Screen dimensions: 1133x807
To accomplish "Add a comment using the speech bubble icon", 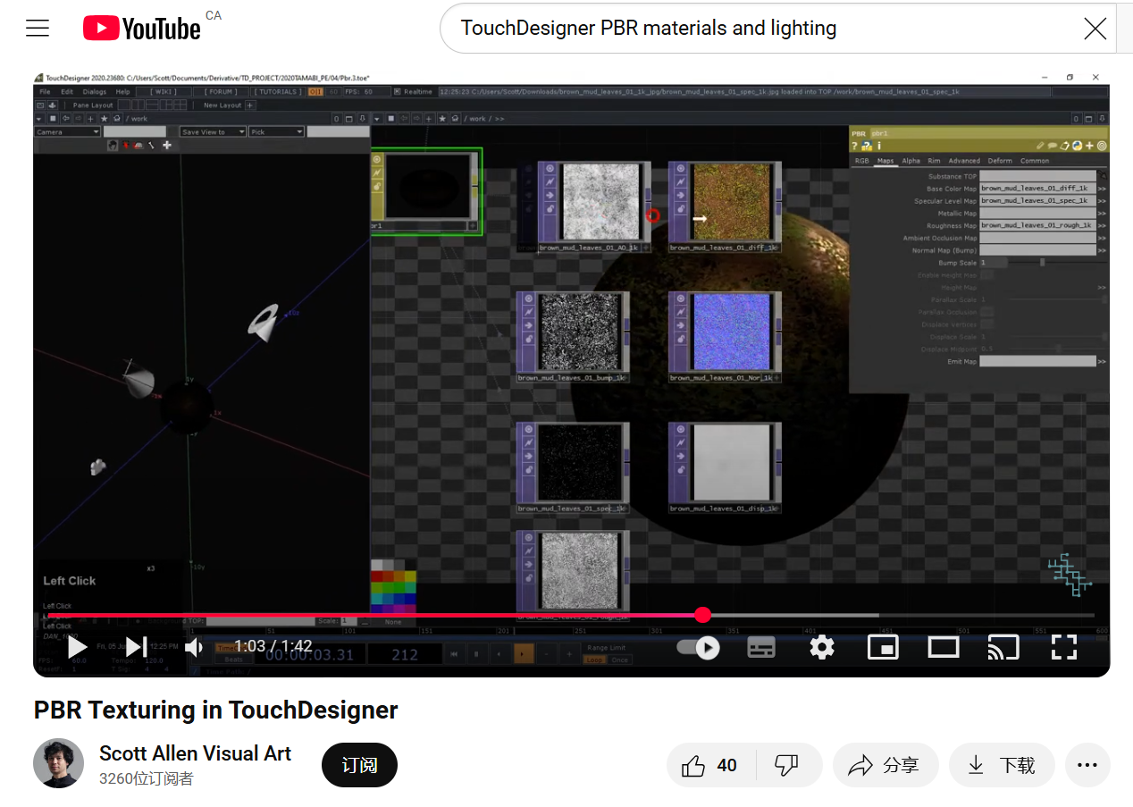I will pyautogui.click(x=1053, y=145).
